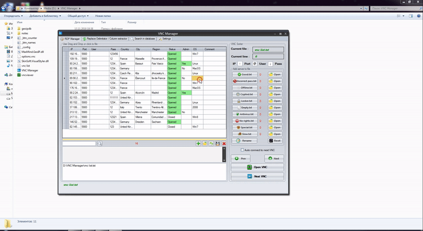Open Общий доступ dropdown in Explorer

click(78, 16)
